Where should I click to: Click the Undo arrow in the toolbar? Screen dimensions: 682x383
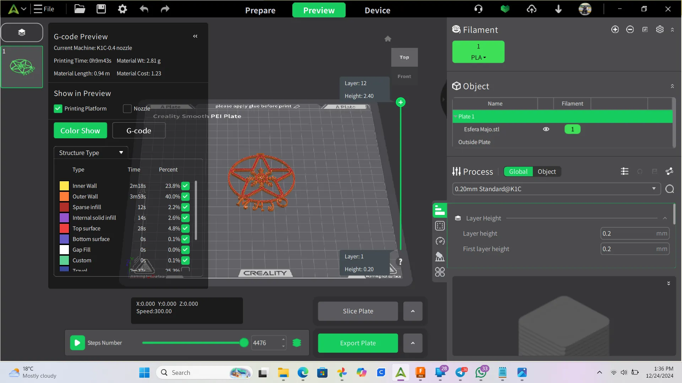(x=144, y=9)
